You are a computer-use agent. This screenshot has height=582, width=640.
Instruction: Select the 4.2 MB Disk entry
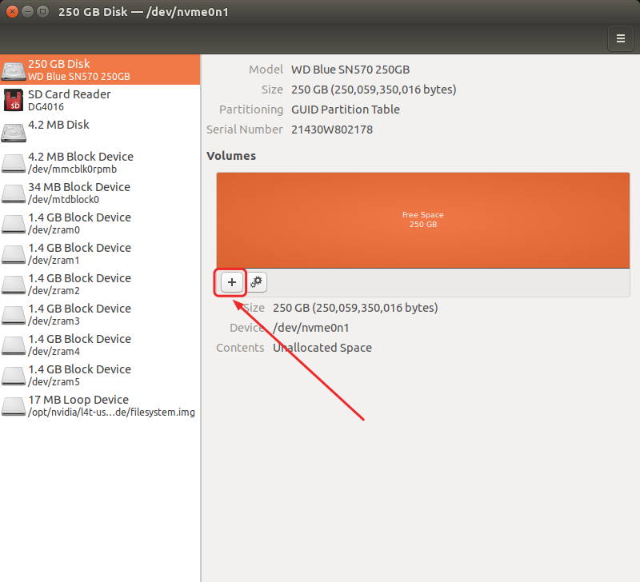(100, 131)
